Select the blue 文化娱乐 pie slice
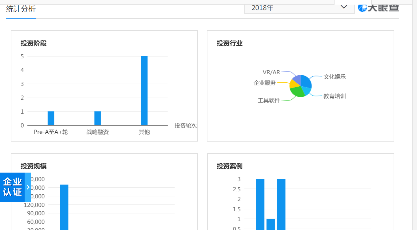417x230 pixels. click(x=305, y=81)
